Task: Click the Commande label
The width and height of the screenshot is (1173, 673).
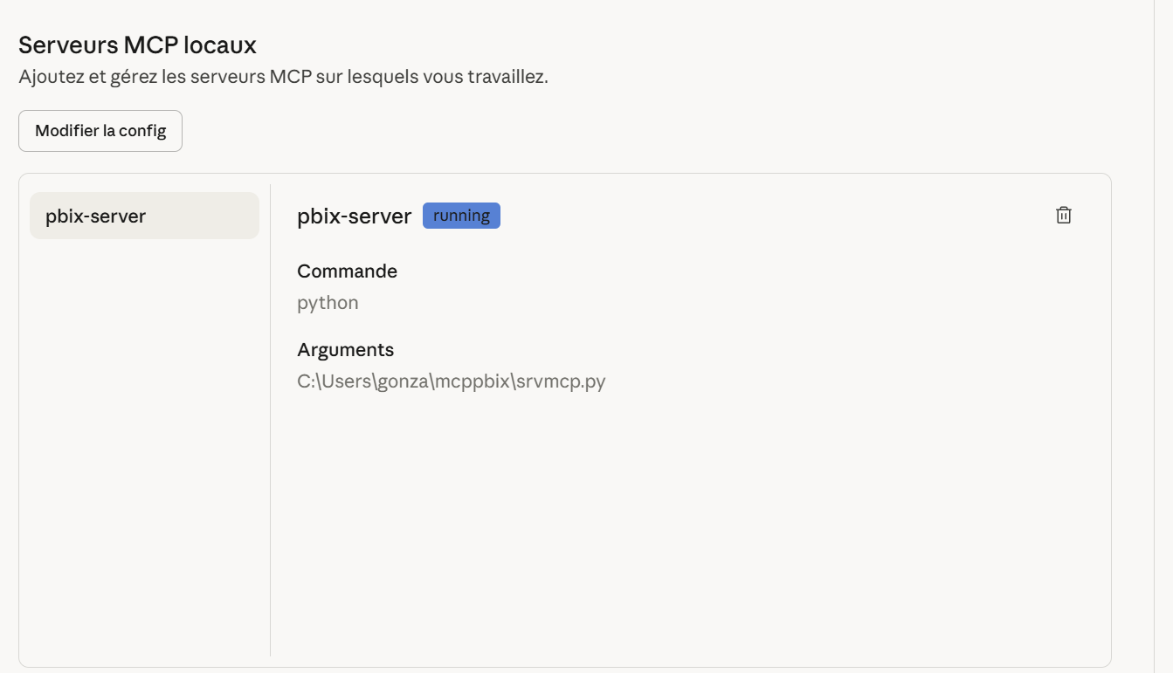Action: (x=347, y=271)
